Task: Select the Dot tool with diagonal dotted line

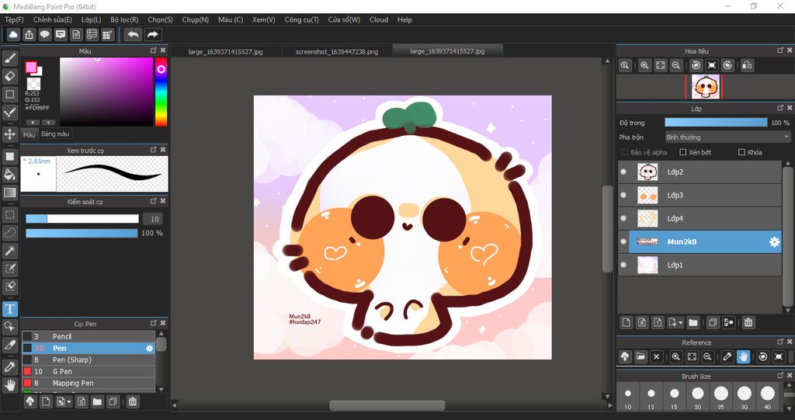Action: tap(9, 113)
